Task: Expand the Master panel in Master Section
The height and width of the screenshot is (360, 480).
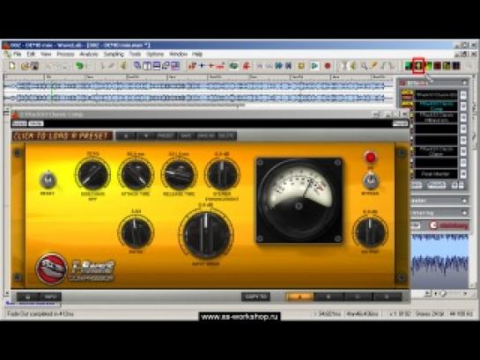Action: [x=464, y=201]
